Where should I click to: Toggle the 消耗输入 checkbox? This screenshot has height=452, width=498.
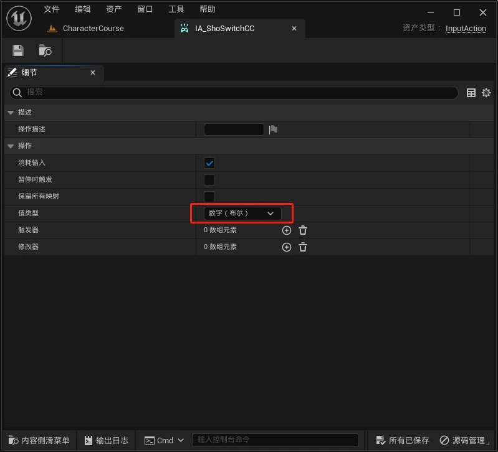209,163
